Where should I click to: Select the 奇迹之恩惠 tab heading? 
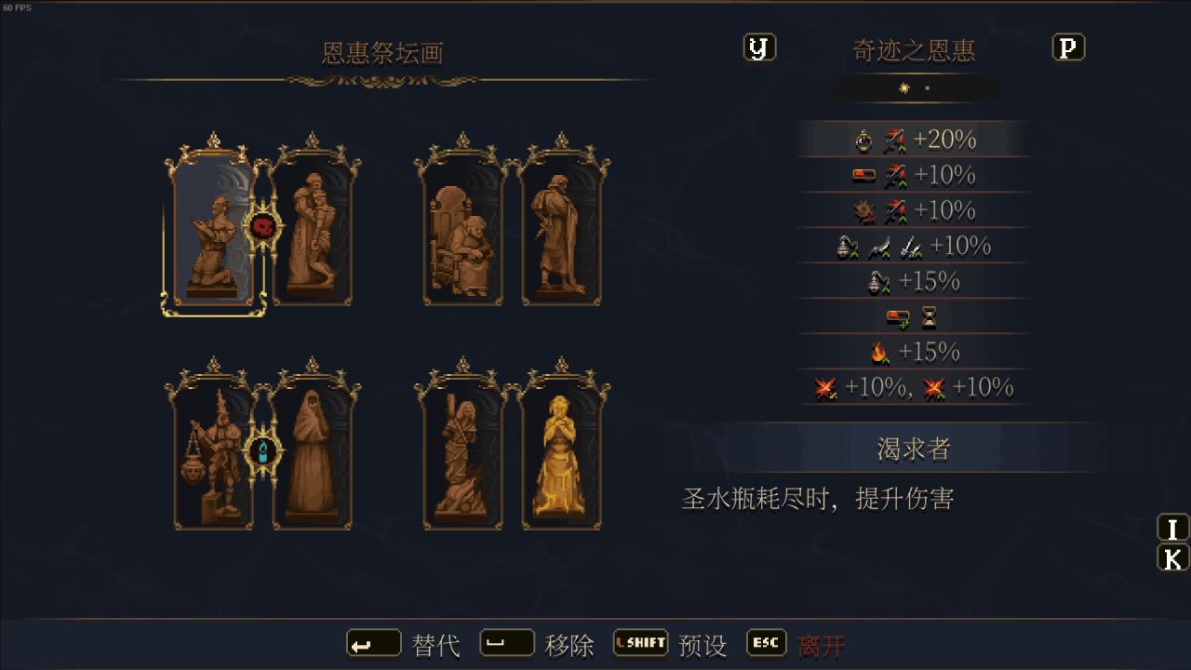pos(914,50)
